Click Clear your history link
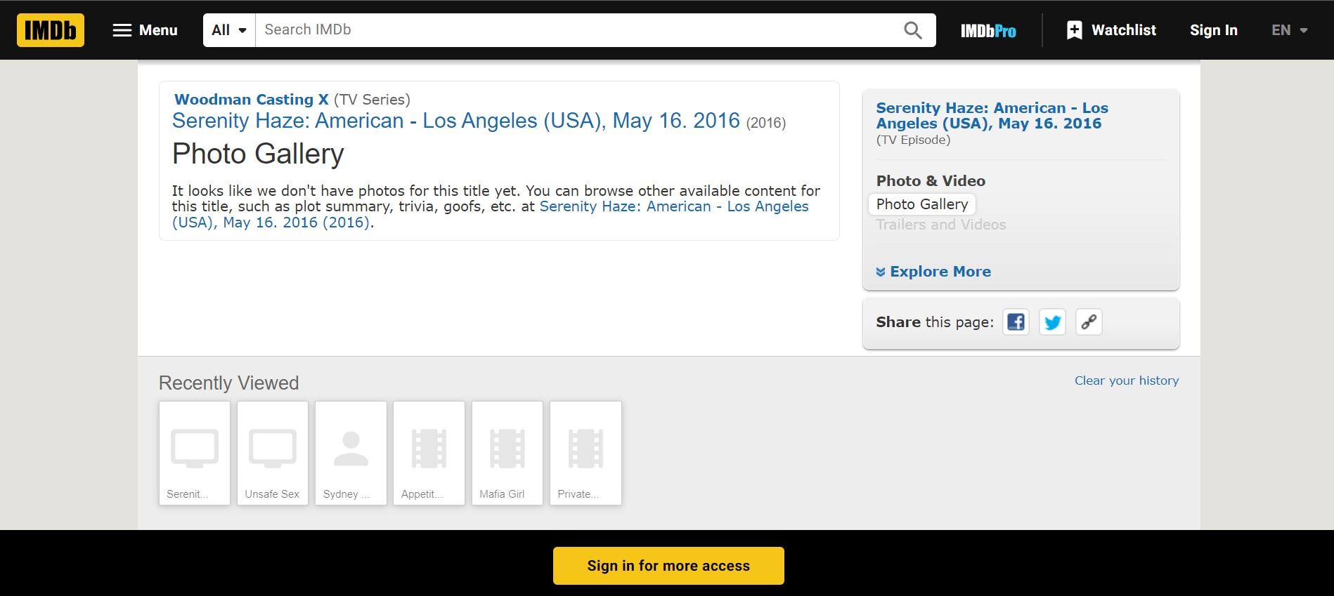Viewport: 1334px width, 596px height. coord(1126,380)
